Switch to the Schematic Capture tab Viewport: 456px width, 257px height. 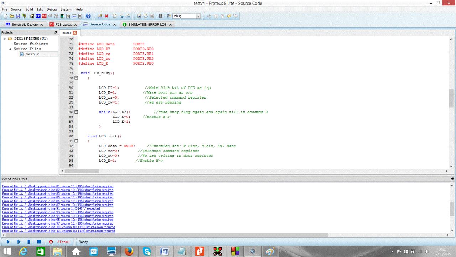25,25
